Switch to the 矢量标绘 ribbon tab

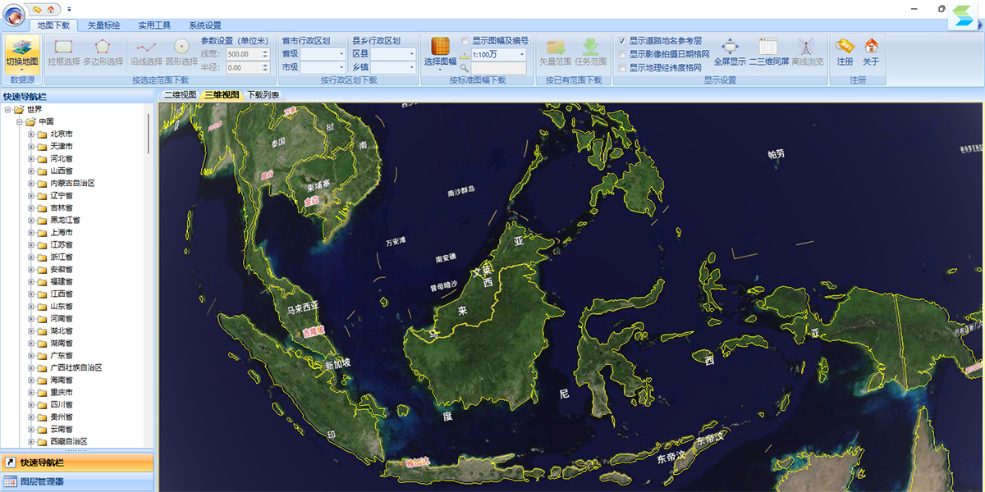(x=103, y=25)
